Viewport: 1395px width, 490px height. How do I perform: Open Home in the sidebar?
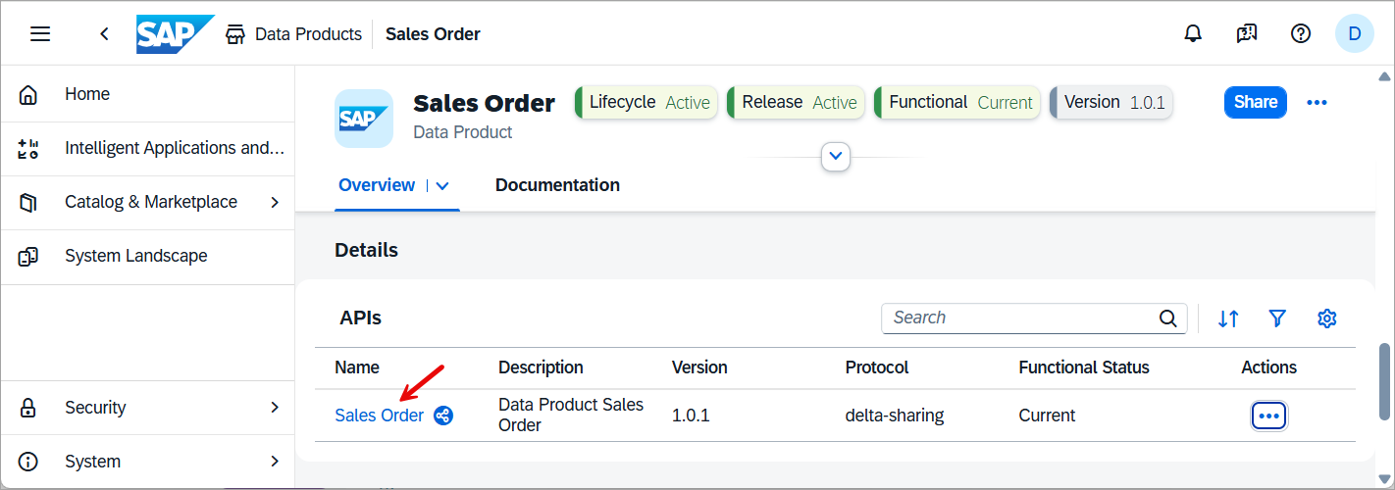point(147,94)
